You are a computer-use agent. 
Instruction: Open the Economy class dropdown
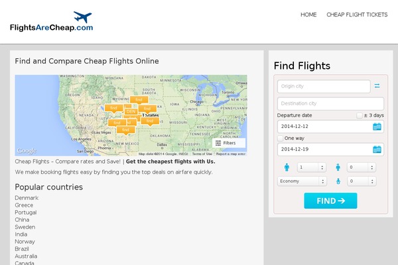click(x=302, y=182)
